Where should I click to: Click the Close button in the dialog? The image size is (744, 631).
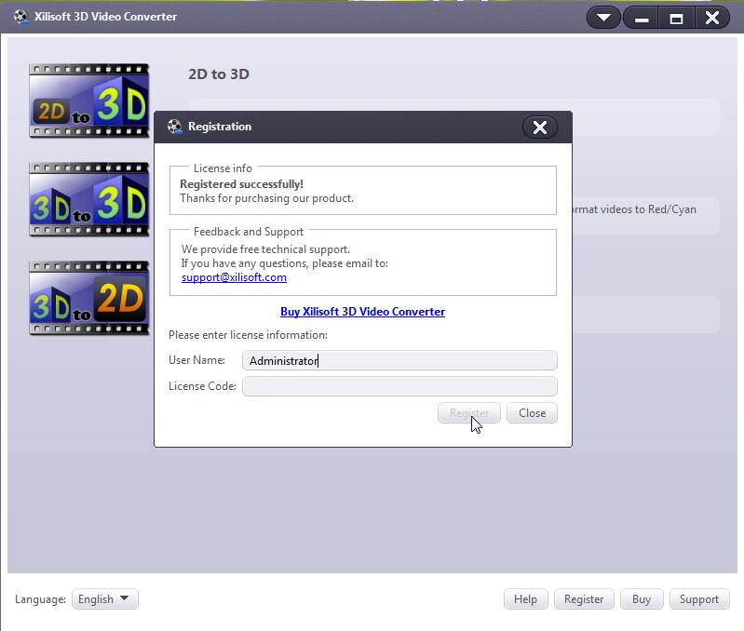[x=532, y=413]
